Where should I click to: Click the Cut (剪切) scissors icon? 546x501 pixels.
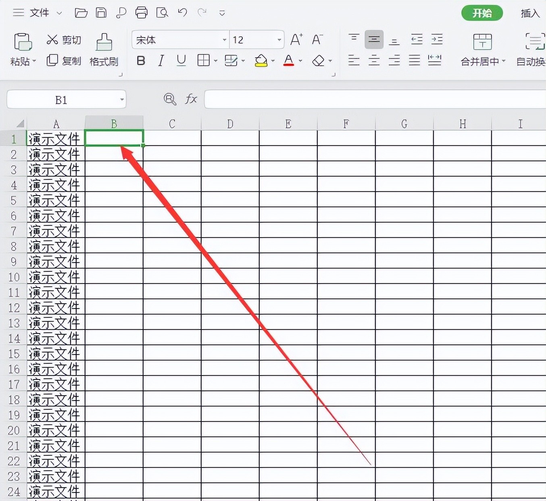pos(52,40)
